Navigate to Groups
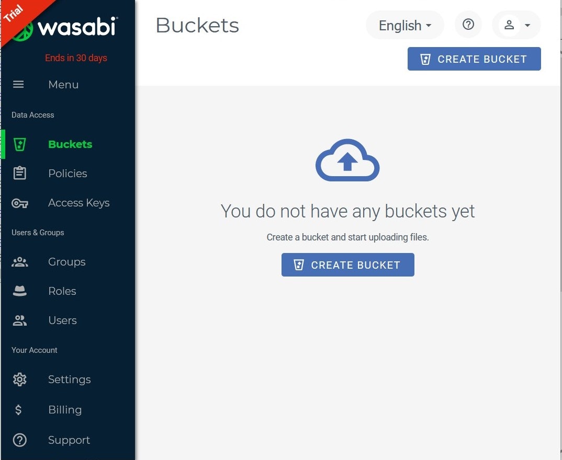 click(68, 262)
